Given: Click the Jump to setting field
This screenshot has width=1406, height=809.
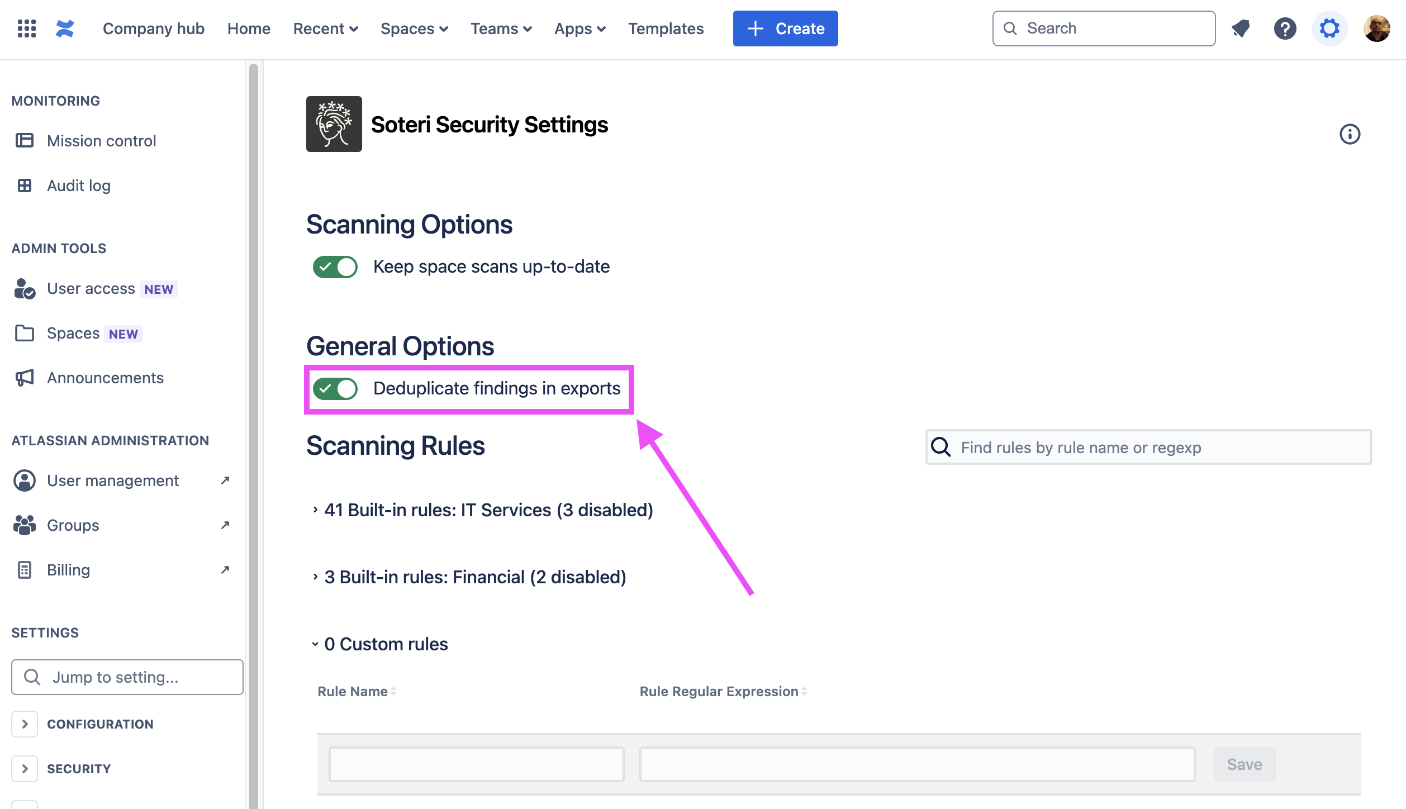Looking at the screenshot, I should pyautogui.click(x=127, y=677).
